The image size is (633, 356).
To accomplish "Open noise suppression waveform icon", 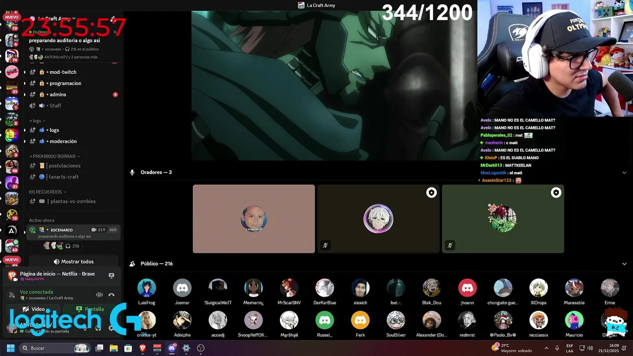I will tap(99, 295).
